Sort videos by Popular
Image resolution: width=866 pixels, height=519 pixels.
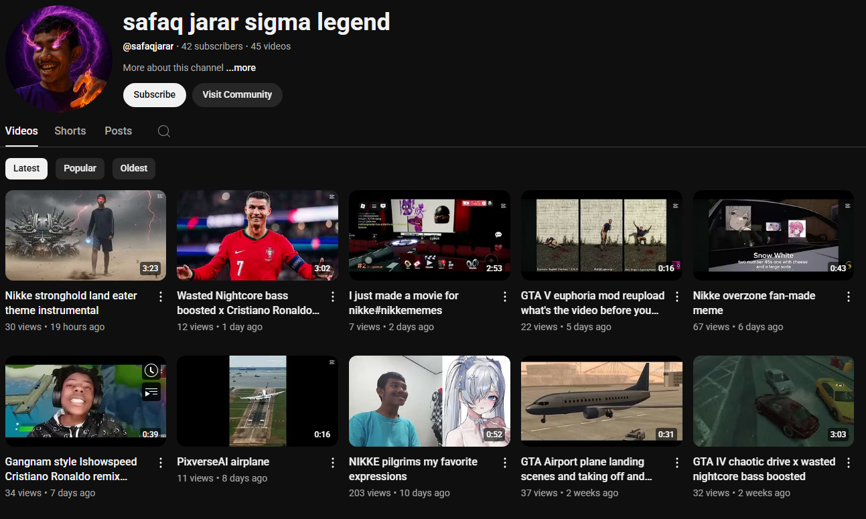[80, 169]
